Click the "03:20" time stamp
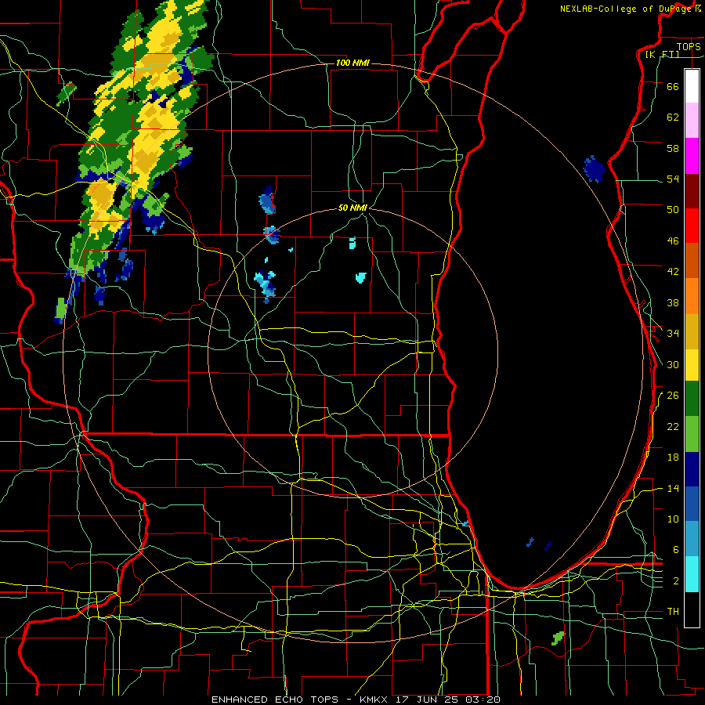 coord(484,700)
